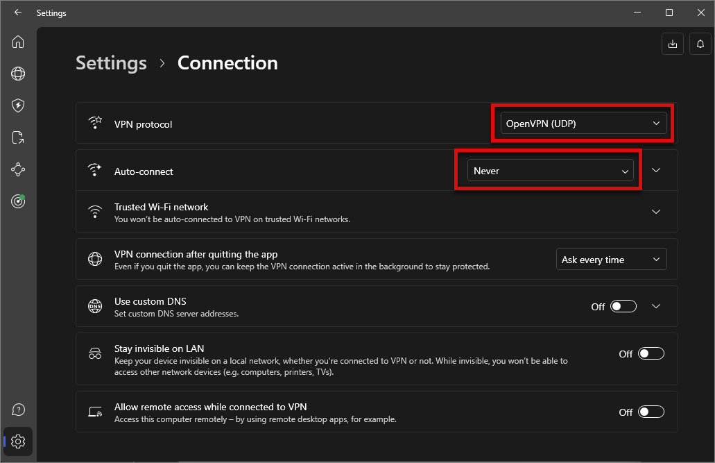Maximize the Settings window
This screenshot has width=715, height=463.
(669, 12)
